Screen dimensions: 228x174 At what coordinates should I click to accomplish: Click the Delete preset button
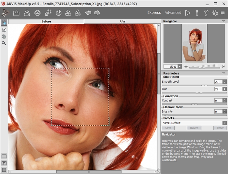pyautogui.click(x=194, y=128)
